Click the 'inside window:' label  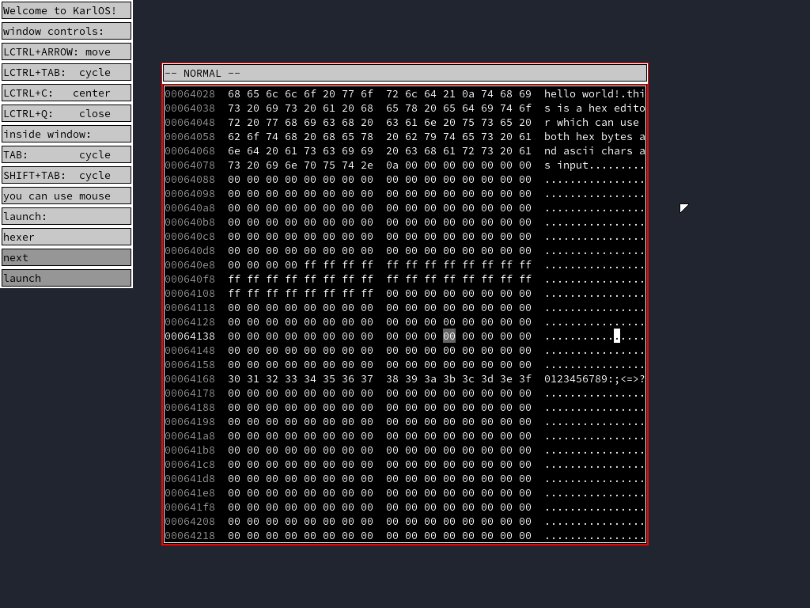(66, 134)
